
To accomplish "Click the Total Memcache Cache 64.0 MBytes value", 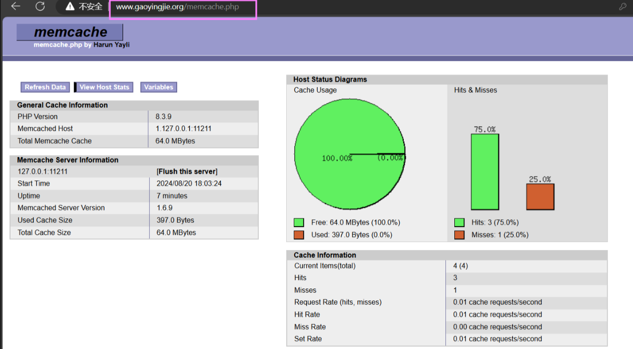I will pos(175,141).
